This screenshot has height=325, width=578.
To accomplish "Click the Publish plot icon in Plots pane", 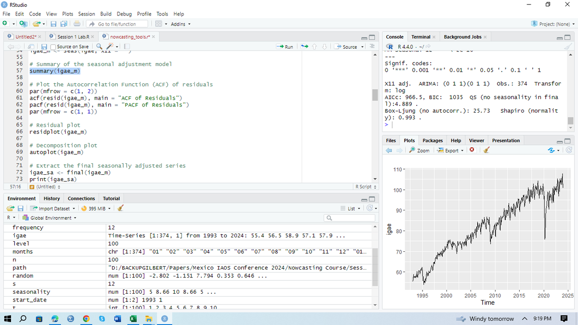I will click(x=552, y=151).
